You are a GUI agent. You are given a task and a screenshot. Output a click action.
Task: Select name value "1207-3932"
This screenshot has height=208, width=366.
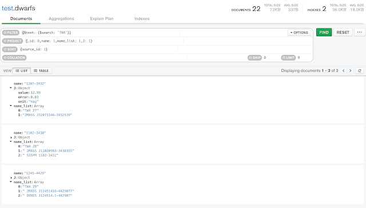point(35,83)
